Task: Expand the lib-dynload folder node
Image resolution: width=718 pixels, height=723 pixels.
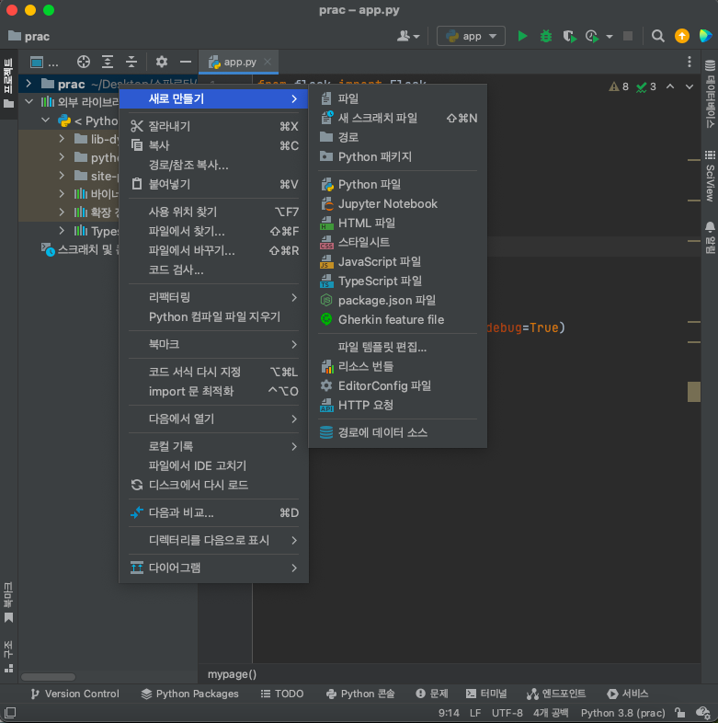Action: click(x=62, y=138)
